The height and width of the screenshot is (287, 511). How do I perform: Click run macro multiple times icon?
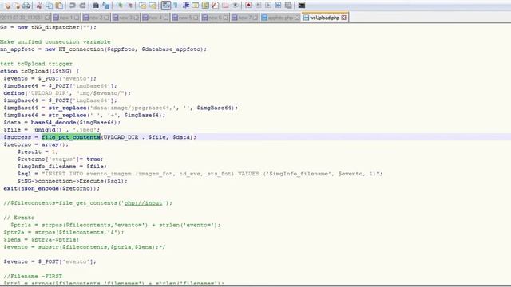click(278, 6)
